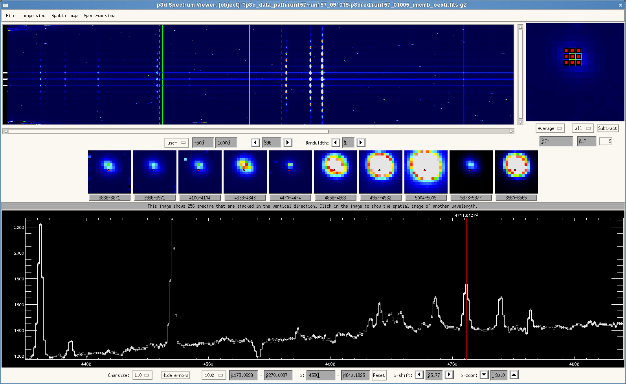The width and height of the screenshot is (626, 384).
Task: Click the wavelength bin decrement left arrow
Action: [x=255, y=143]
